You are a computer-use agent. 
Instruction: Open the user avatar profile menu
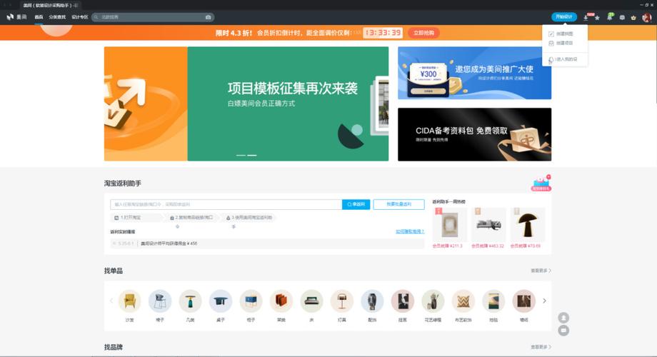coord(647,17)
